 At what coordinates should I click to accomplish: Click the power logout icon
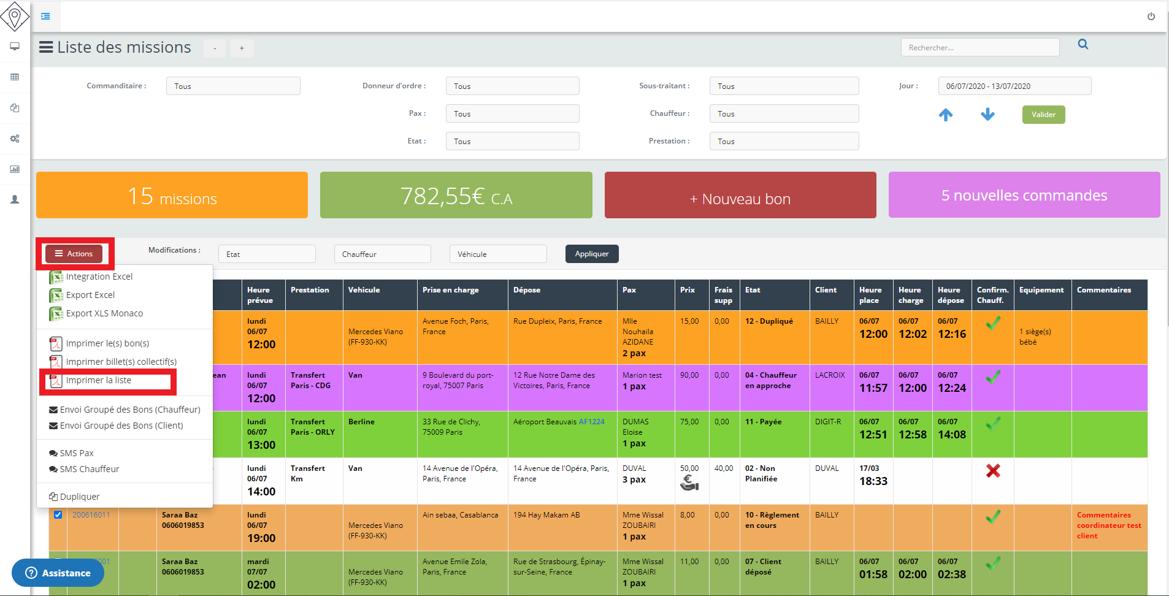1151,17
